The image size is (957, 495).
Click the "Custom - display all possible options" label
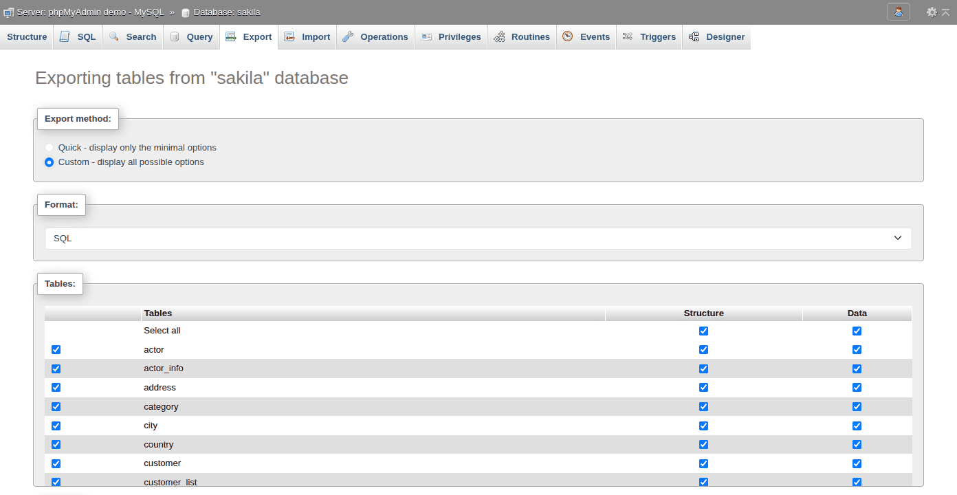[x=131, y=162]
